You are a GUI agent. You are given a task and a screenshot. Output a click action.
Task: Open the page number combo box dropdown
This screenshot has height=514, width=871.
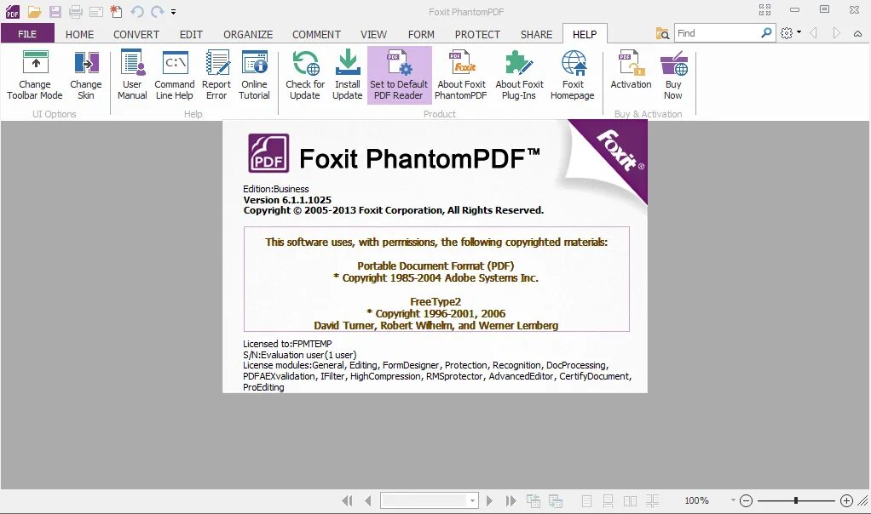472,500
